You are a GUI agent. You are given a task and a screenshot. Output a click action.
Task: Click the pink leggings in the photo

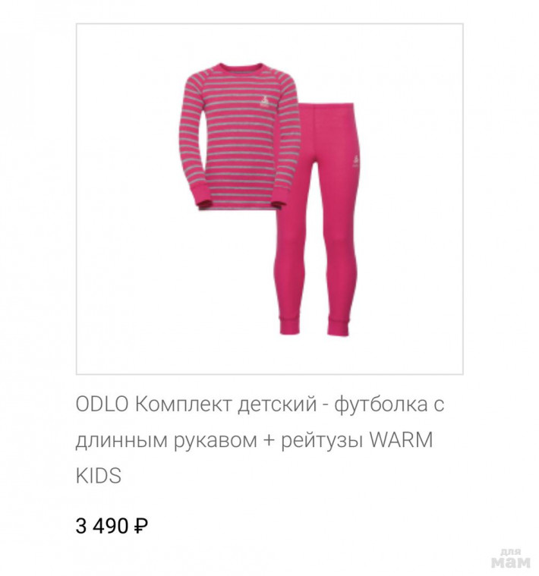[x=318, y=219]
